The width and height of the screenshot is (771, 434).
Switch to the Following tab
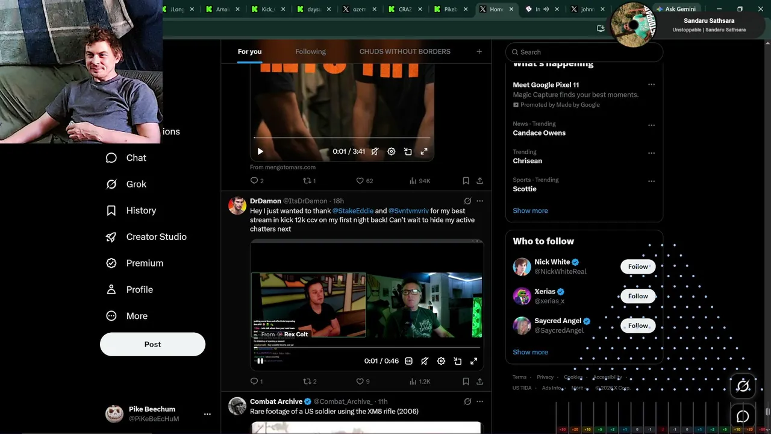pyautogui.click(x=310, y=52)
